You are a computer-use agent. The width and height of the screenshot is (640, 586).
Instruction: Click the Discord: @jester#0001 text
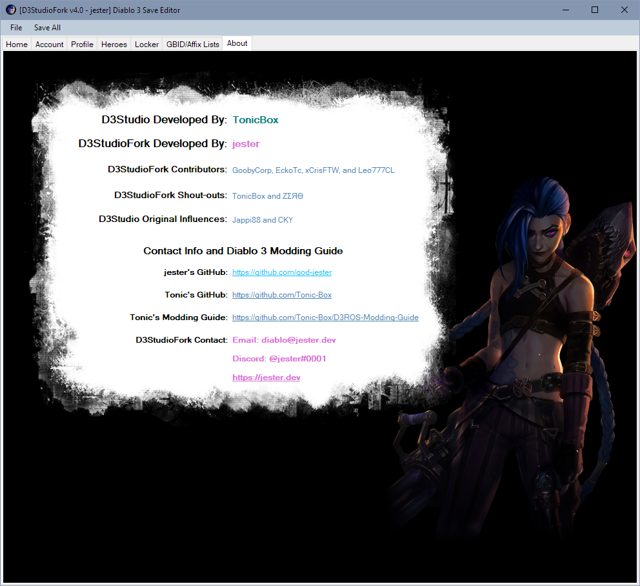(x=279, y=359)
